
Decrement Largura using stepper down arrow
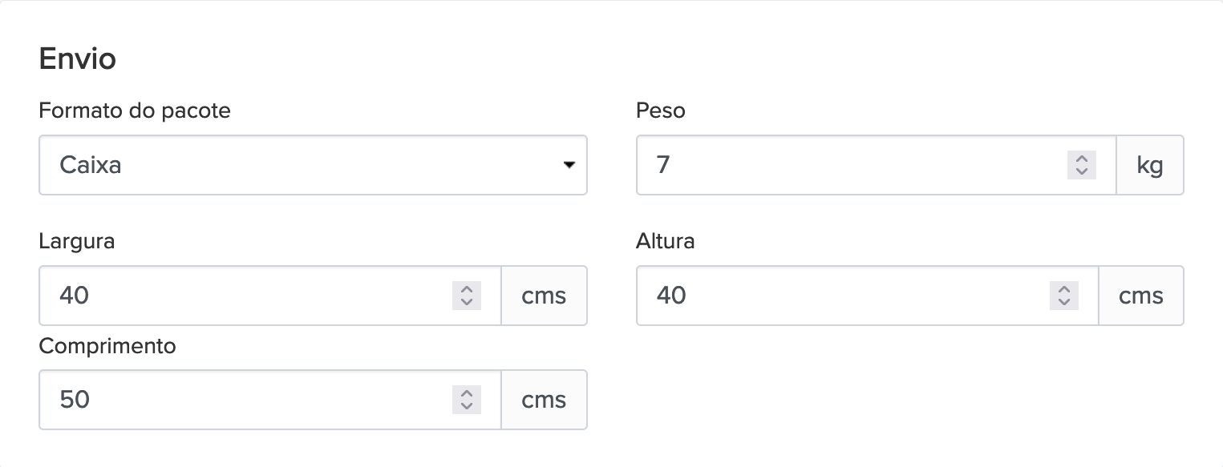click(467, 302)
